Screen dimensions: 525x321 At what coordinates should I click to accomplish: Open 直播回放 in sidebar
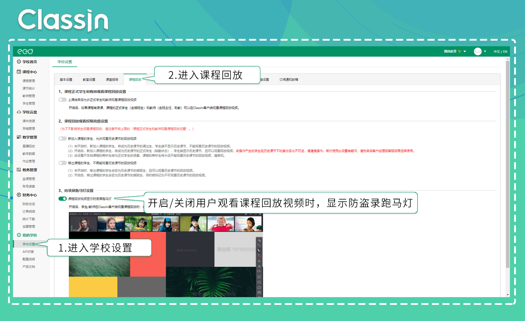(x=29, y=146)
